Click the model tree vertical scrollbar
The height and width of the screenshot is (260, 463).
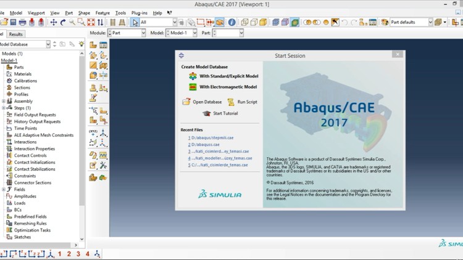pos(81,131)
